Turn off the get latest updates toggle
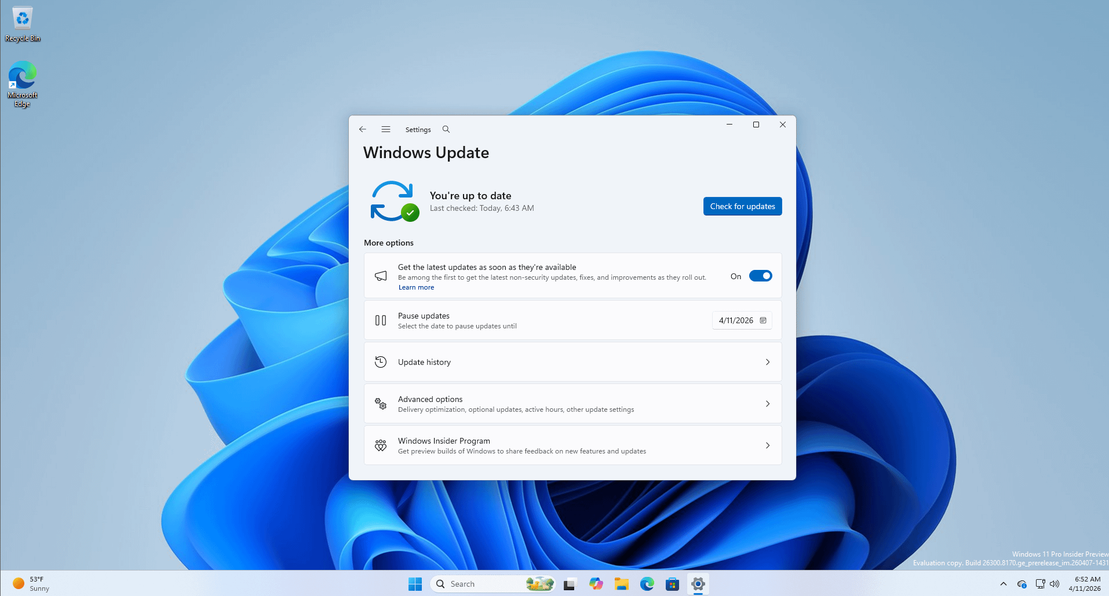Image resolution: width=1109 pixels, height=596 pixels. (760, 276)
